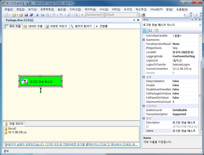Click the Property Pages icon in properties
The height and width of the screenshot is (155, 204).
(156, 30)
